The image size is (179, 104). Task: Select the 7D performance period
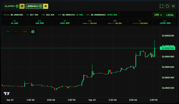point(64,22)
